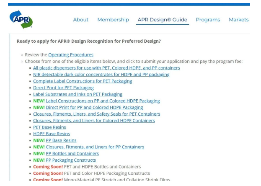The width and height of the screenshot is (261, 186).
Task: Click 'PET and HDPE Bottles and Containers' text
Action: pyautogui.click(x=102, y=167)
